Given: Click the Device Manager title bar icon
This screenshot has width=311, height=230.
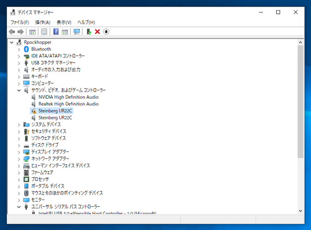Looking at the screenshot, I should pyautogui.click(x=12, y=12).
